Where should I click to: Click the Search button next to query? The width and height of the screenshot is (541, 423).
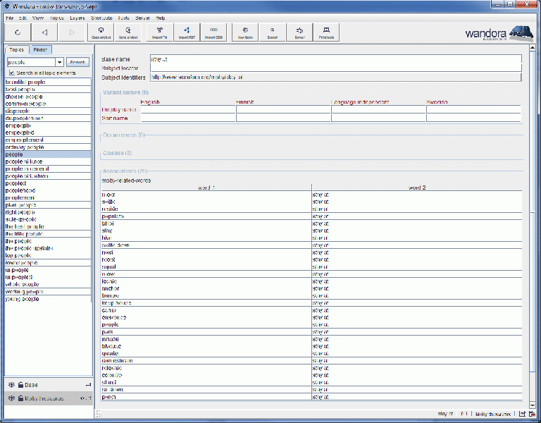click(77, 62)
